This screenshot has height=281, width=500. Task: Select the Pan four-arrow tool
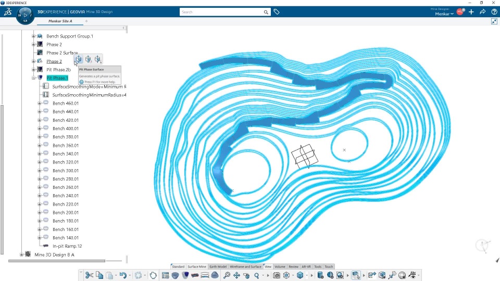(236, 275)
